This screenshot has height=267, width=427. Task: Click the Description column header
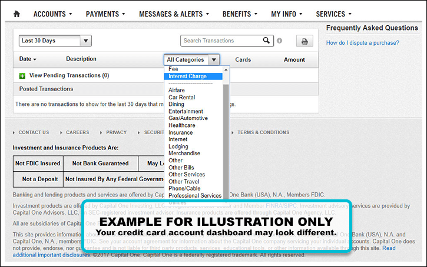(81, 59)
